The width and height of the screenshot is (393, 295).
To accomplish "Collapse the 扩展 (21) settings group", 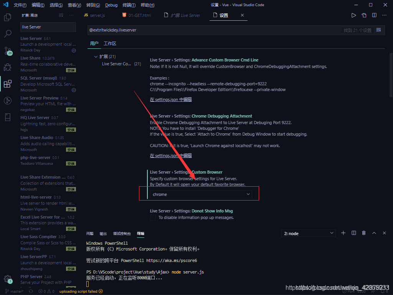I will (96, 56).
